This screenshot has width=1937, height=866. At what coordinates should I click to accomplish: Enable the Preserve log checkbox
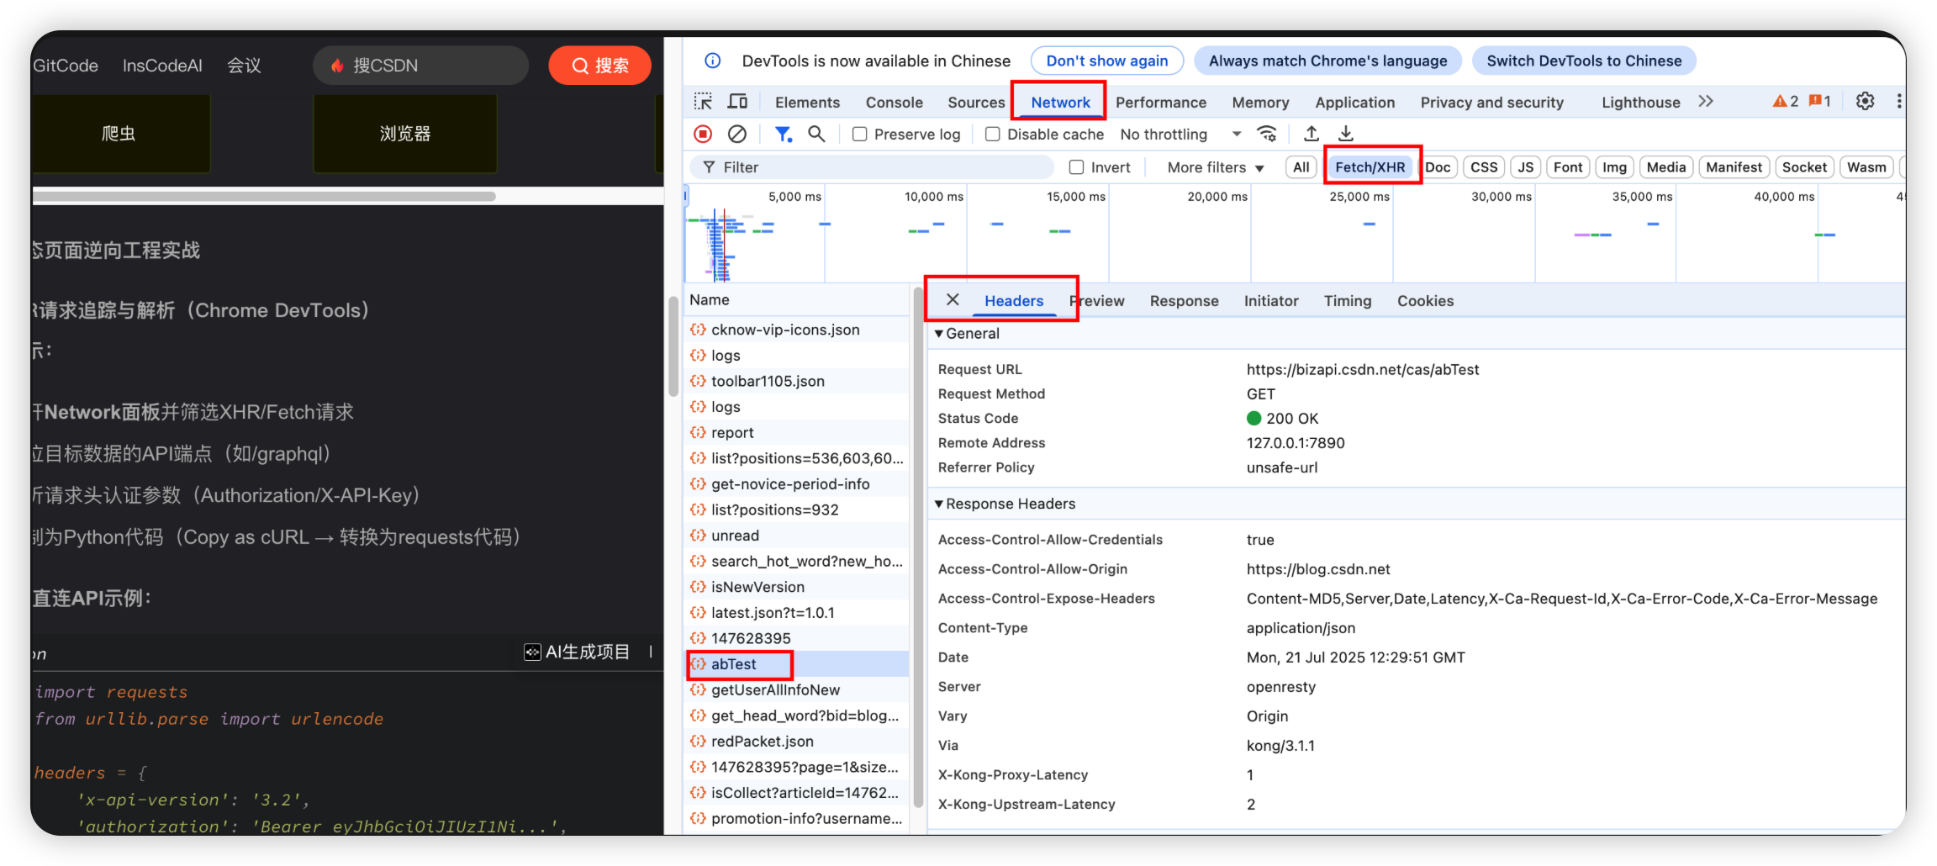(x=859, y=135)
